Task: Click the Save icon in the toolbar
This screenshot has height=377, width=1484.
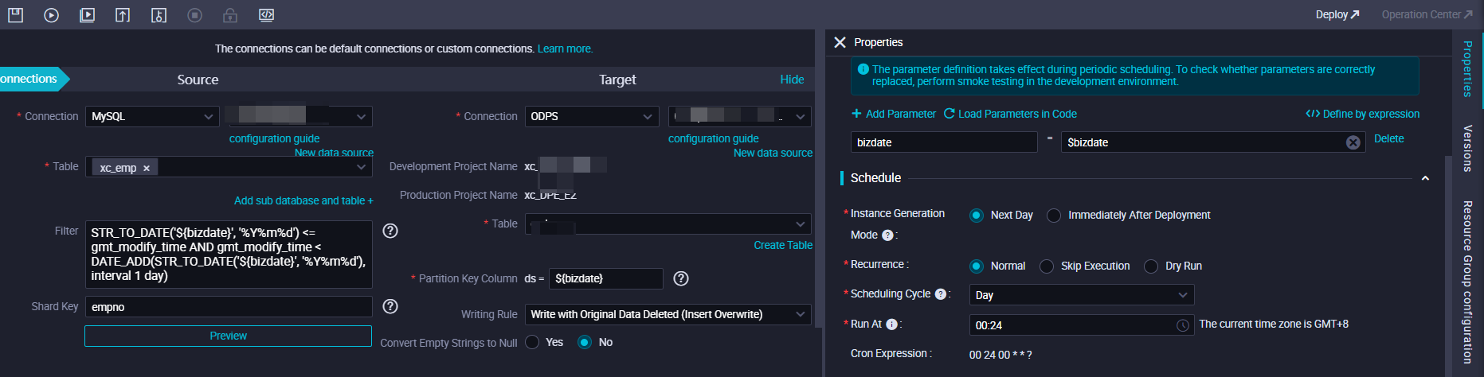Action: 16,15
